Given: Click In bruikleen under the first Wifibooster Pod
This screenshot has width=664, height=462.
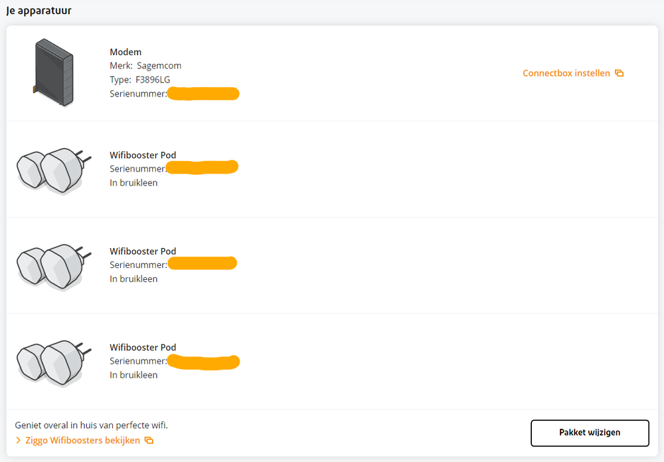Looking at the screenshot, I should tap(133, 183).
